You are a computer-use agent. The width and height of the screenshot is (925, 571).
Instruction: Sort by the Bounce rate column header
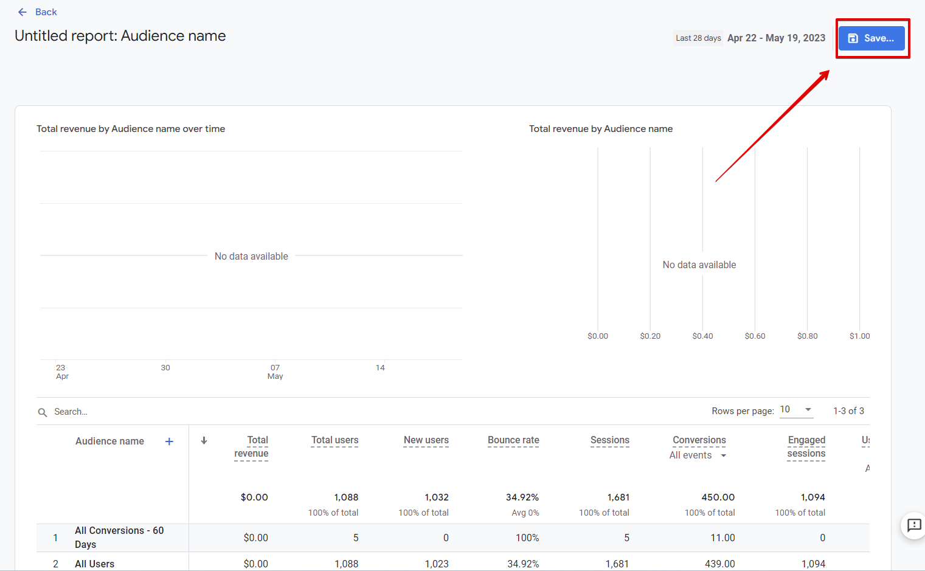(513, 440)
